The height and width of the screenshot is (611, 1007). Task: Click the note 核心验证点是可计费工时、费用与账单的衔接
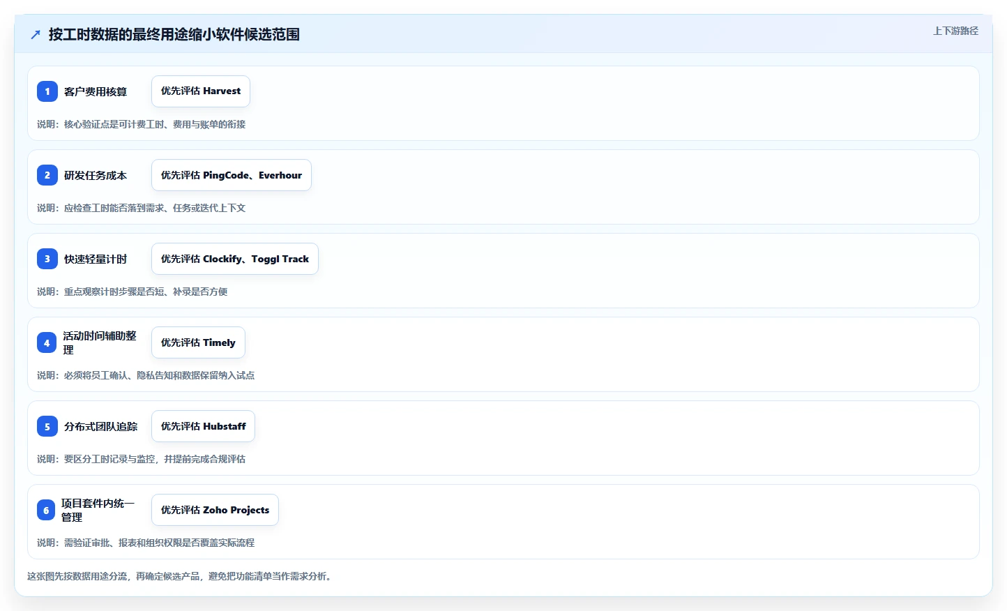click(155, 124)
